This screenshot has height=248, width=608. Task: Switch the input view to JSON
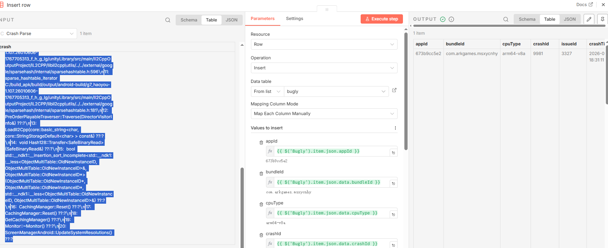point(231,20)
